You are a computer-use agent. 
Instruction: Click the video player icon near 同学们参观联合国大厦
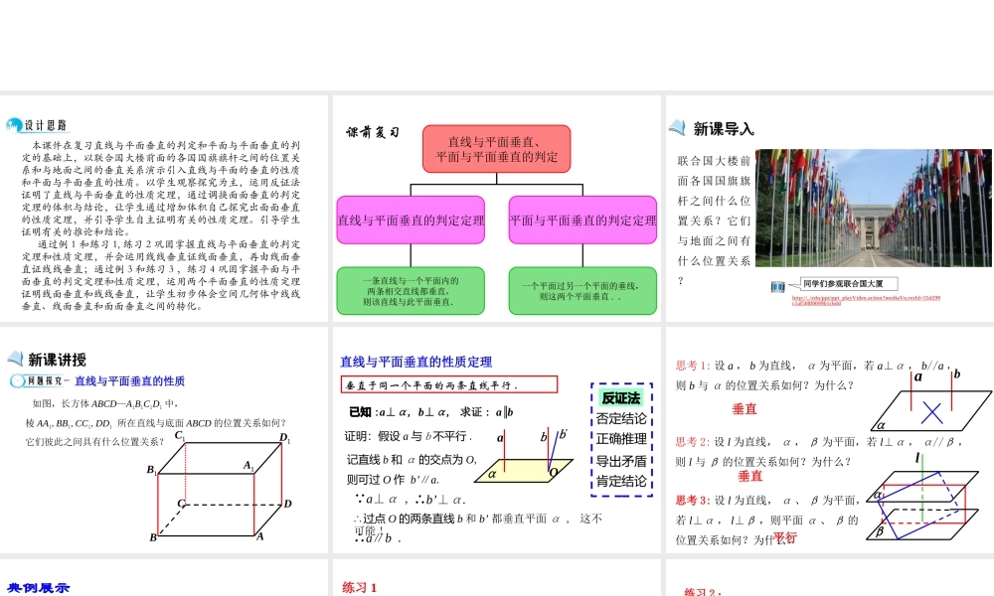(778, 284)
